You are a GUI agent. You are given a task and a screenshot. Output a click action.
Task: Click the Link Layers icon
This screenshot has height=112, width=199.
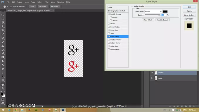[170, 106]
